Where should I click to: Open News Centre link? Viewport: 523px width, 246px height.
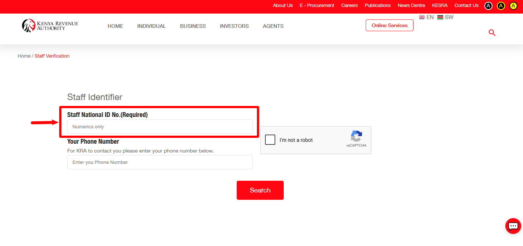tap(411, 5)
